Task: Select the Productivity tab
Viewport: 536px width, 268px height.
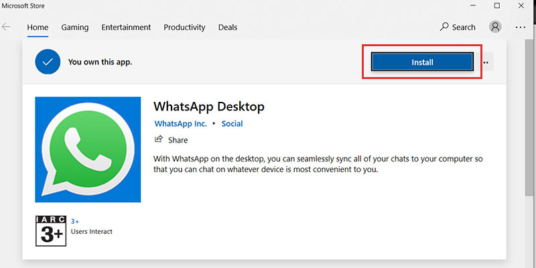Action: click(x=184, y=27)
